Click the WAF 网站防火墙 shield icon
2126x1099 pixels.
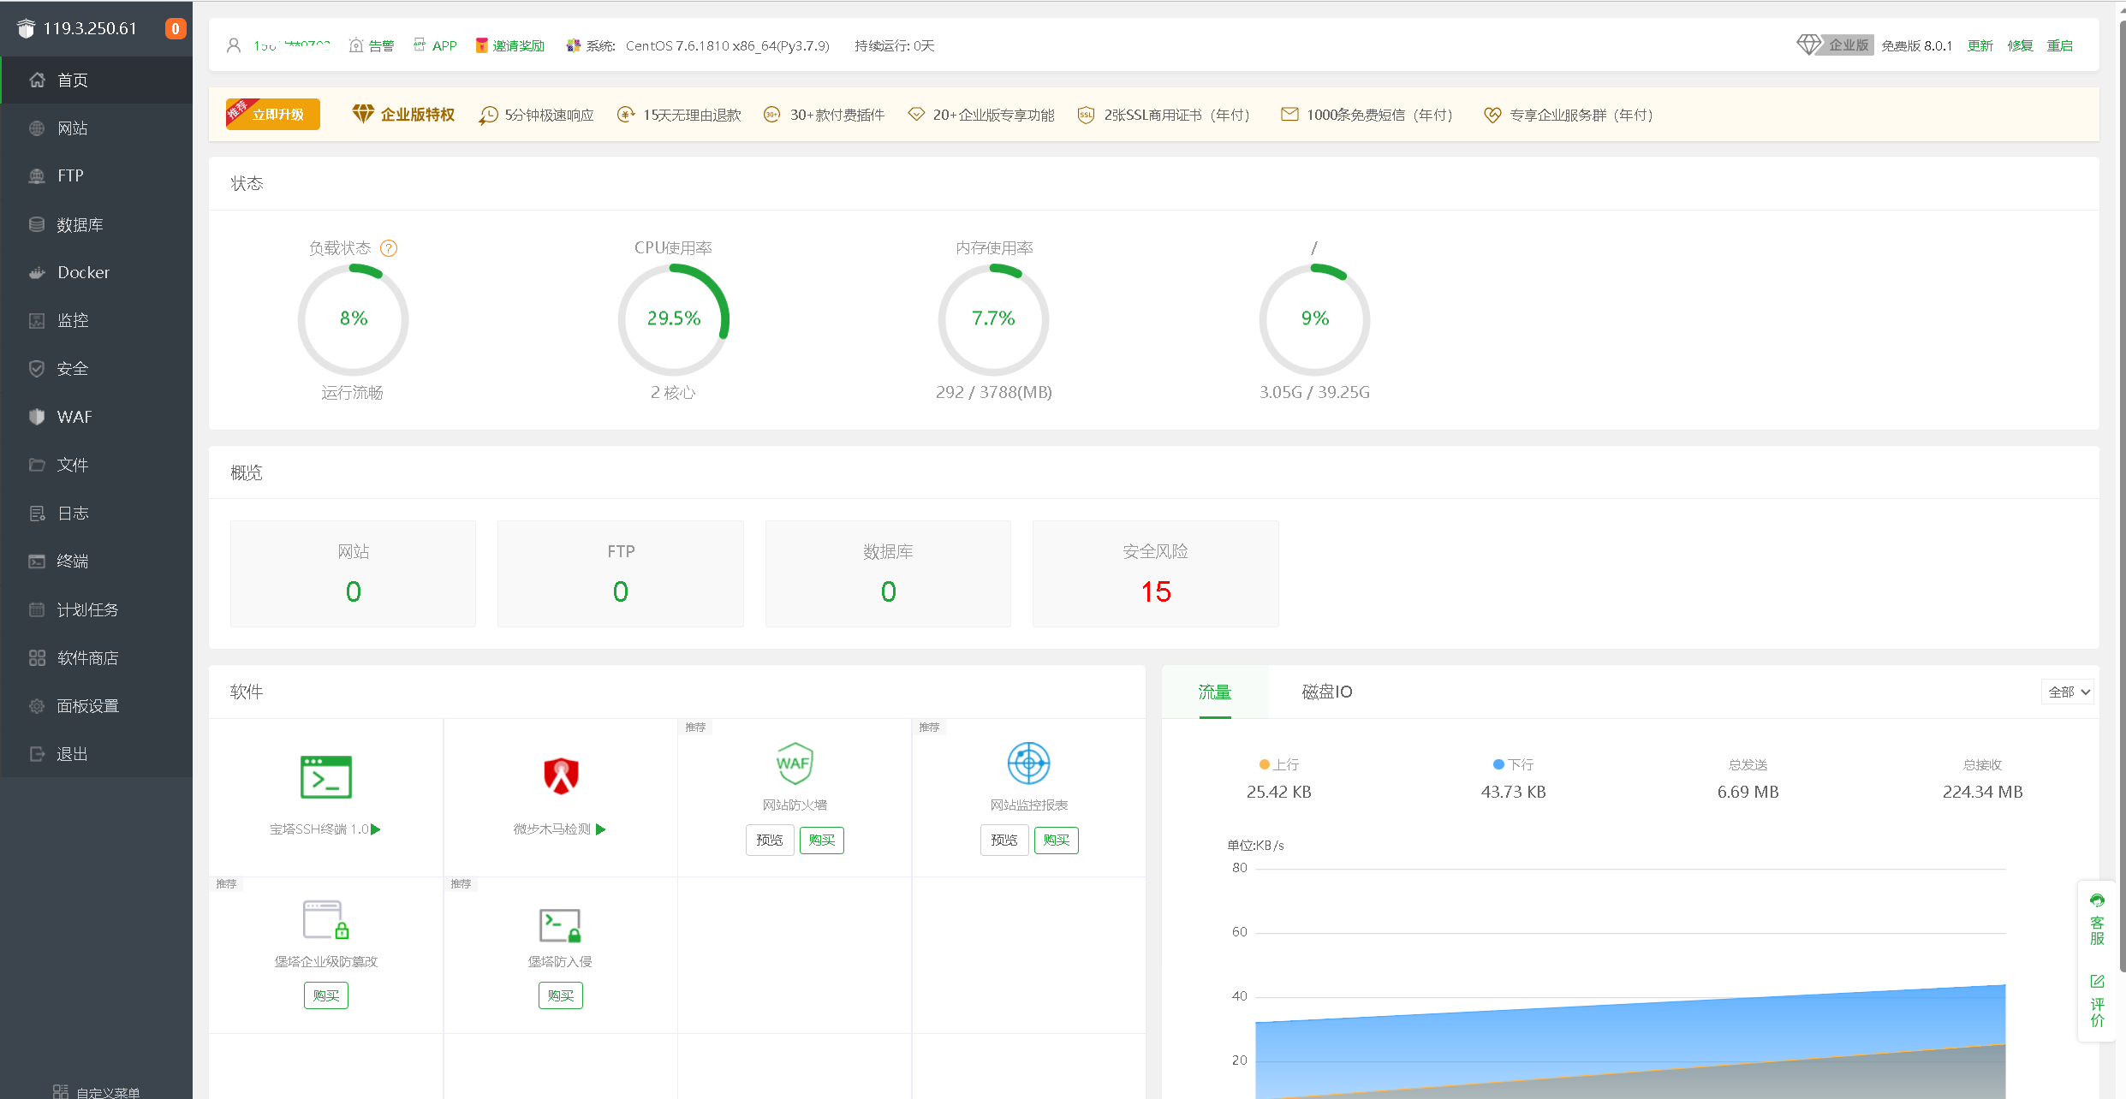coord(795,763)
